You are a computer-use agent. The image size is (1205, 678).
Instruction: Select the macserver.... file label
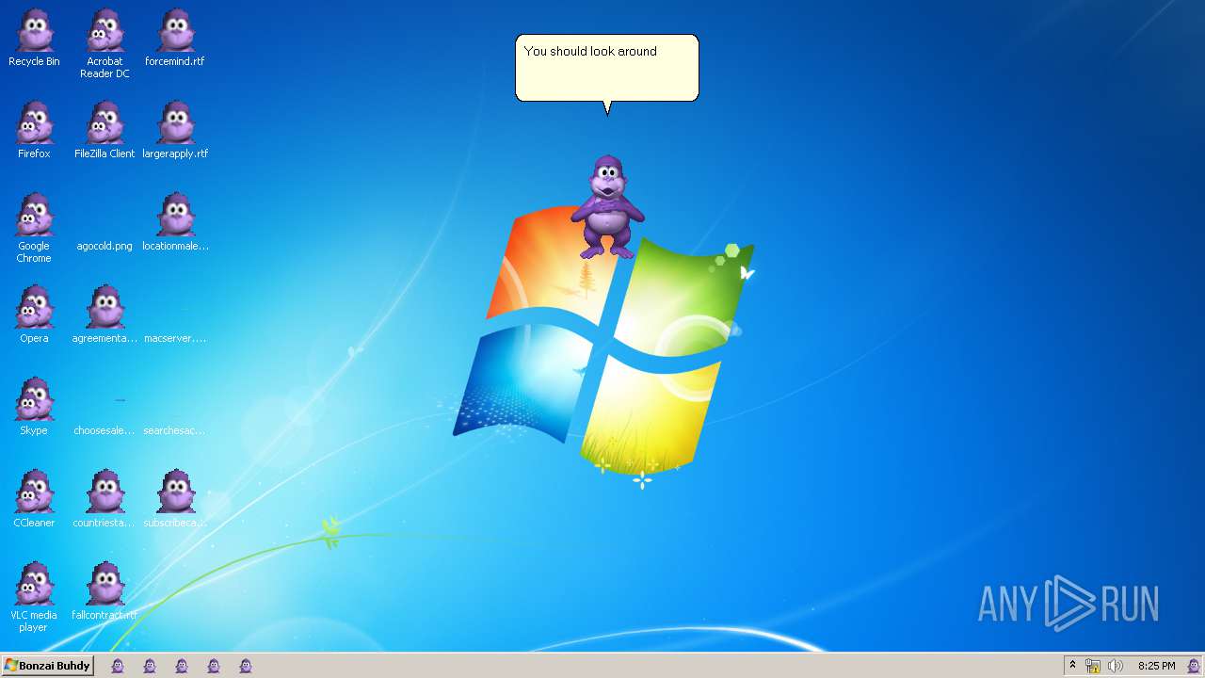tap(175, 338)
